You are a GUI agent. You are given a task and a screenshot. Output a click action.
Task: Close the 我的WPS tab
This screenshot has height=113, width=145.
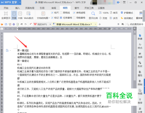(50, 24)
